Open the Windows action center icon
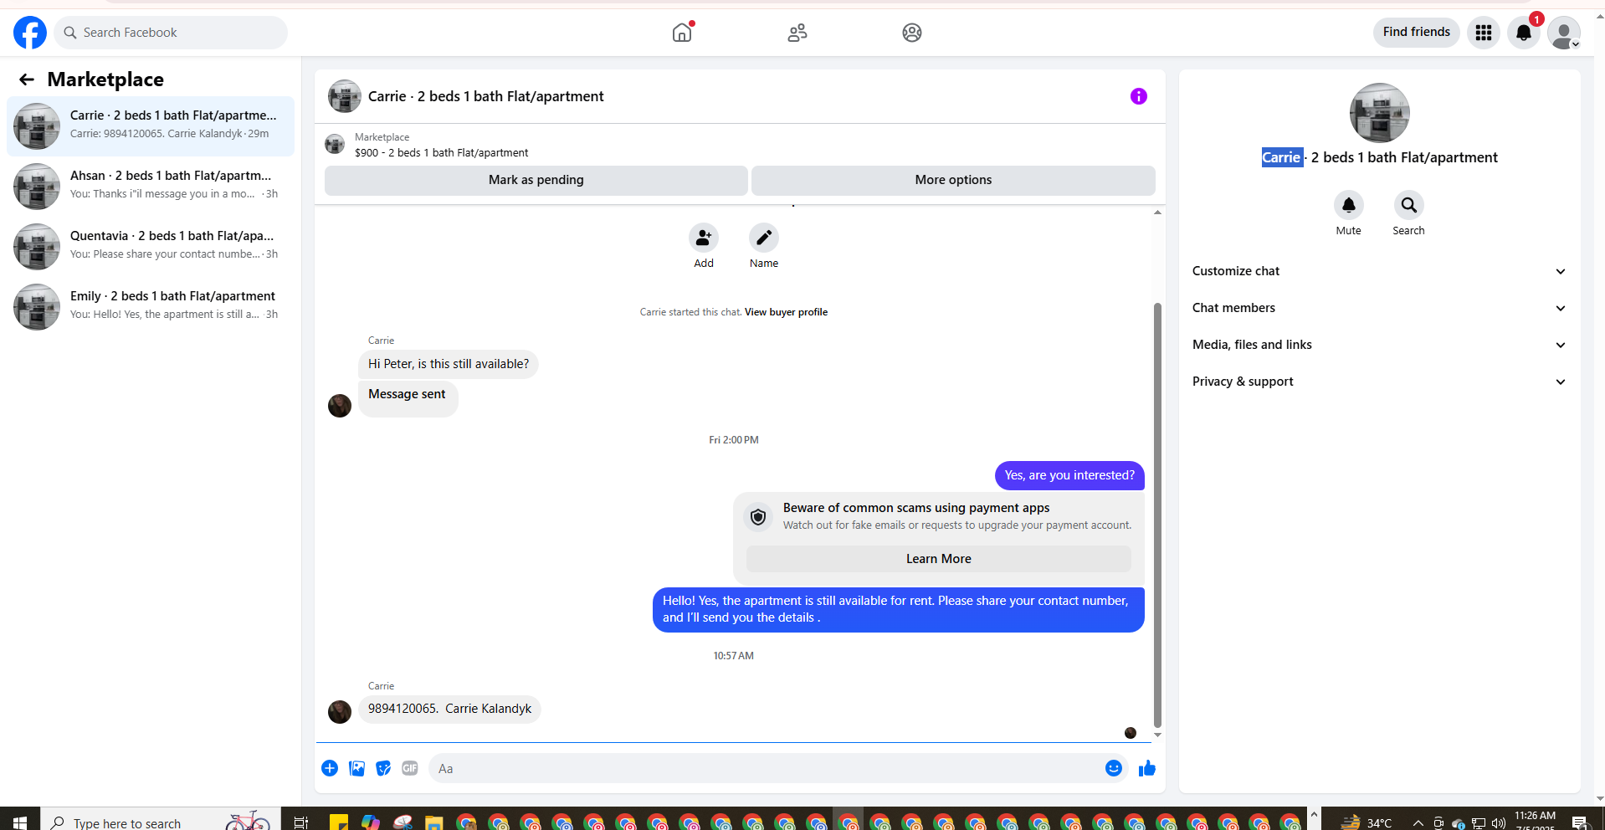Viewport: 1605px width, 830px height. tap(1579, 823)
